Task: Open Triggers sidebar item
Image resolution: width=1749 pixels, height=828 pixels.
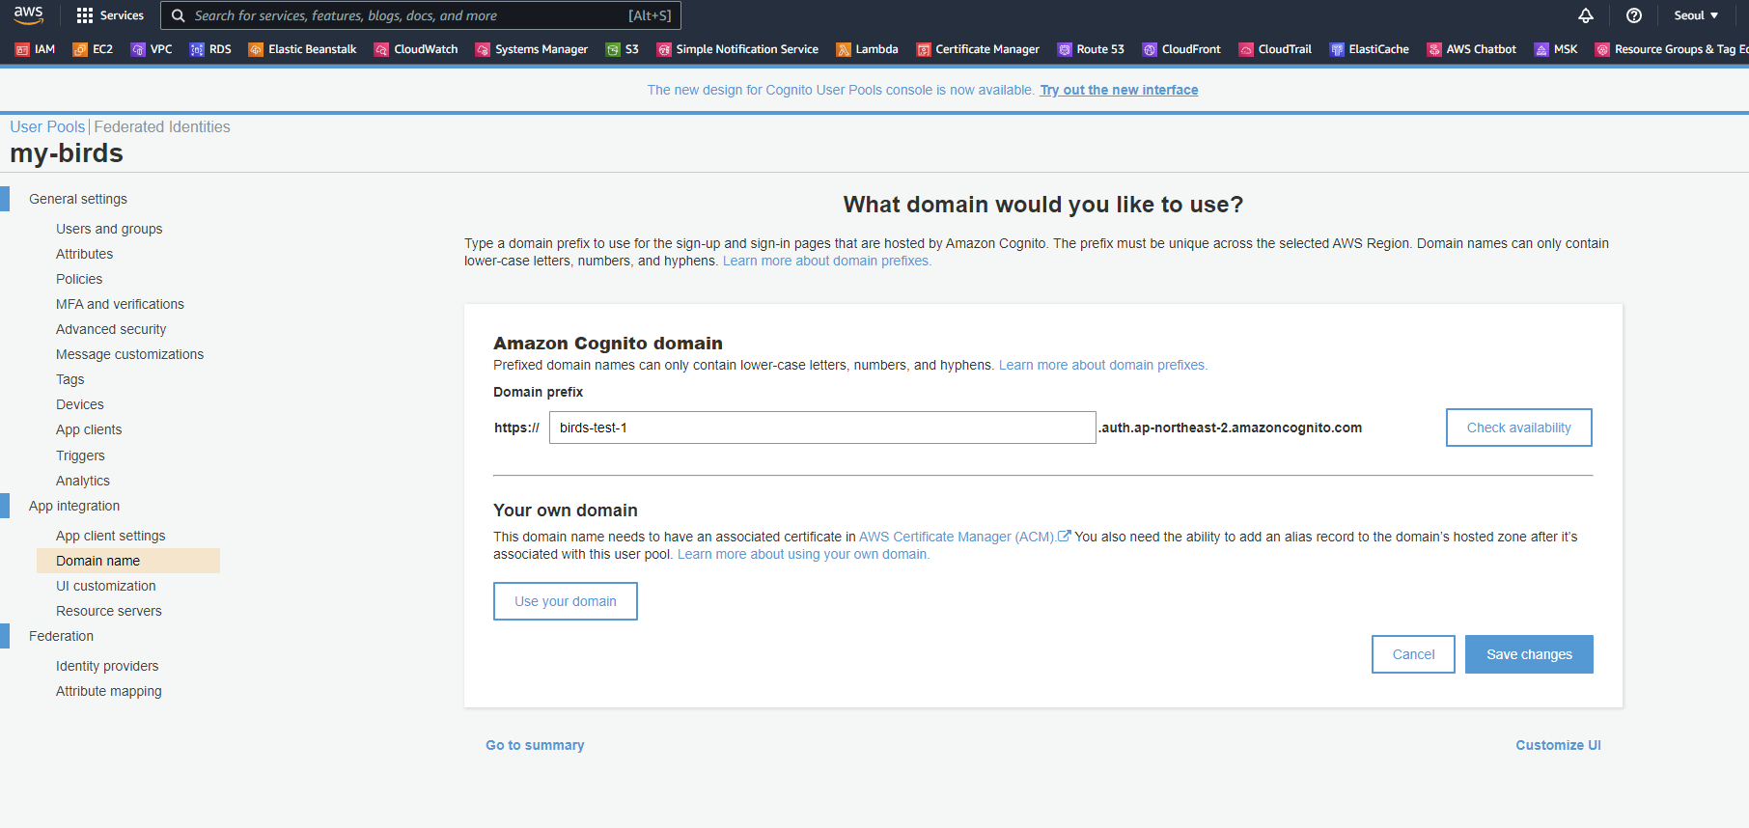Action: (80, 455)
